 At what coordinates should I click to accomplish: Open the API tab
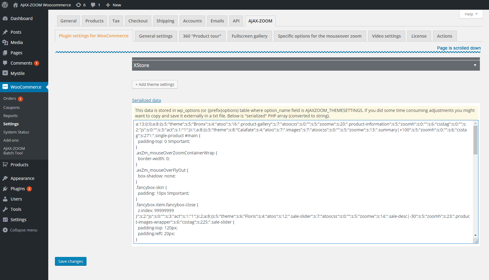[236, 21]
